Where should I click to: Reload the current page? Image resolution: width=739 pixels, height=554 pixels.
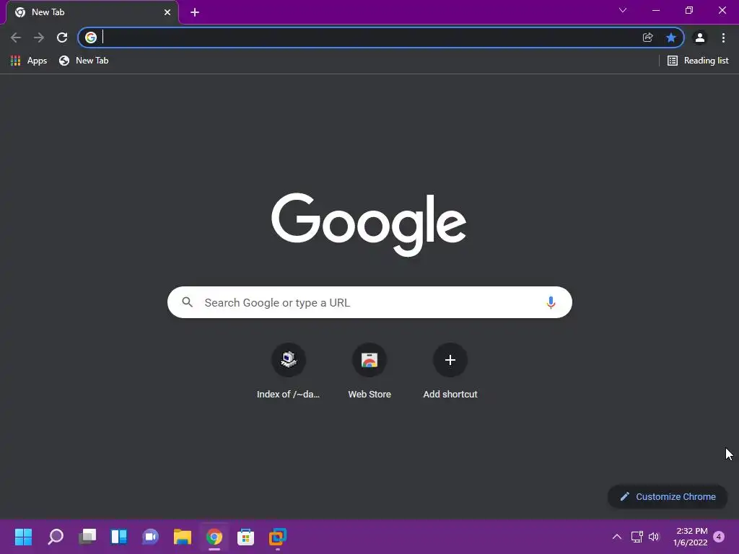[62, 38]
